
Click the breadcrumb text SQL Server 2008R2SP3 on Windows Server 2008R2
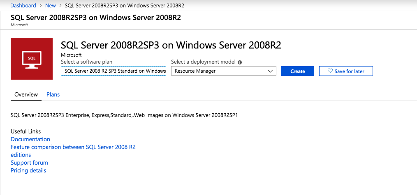(x=125, y=6)
